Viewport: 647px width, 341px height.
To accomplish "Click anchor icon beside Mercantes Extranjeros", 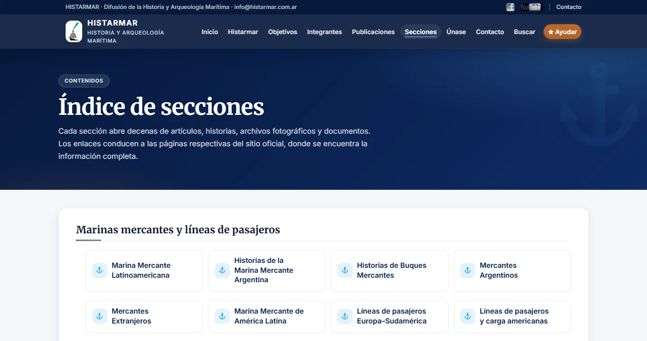I will click(x=100, y=316).
